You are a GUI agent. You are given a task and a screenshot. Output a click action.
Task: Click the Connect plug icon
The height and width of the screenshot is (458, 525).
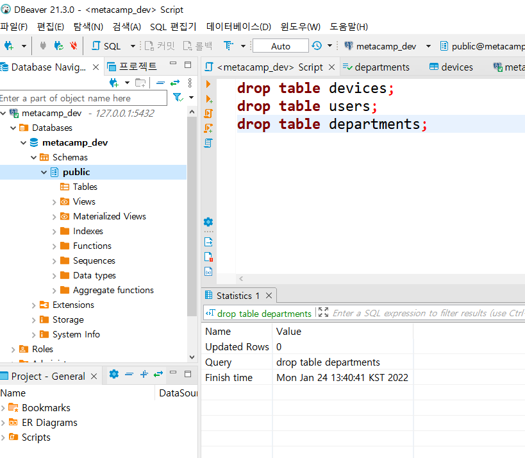pyautogui.click(x=43, y=46)
